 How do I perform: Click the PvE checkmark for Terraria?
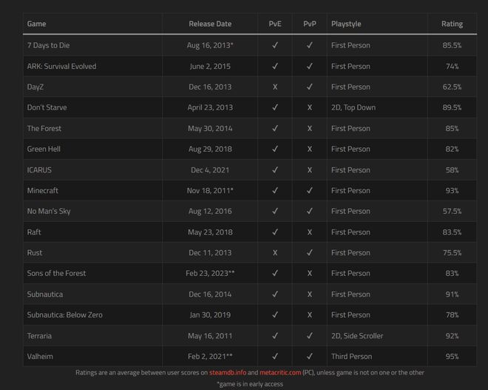275,335
